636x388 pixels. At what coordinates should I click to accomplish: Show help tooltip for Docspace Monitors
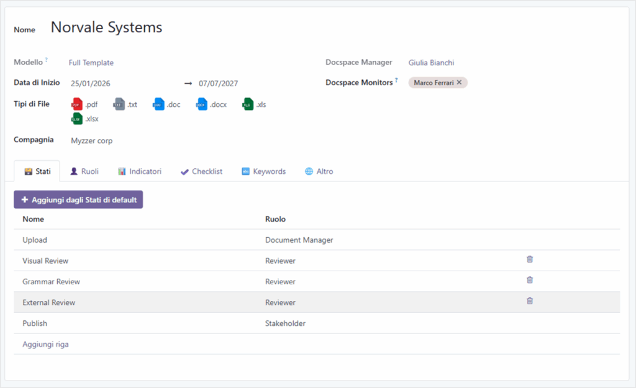[x=396, y=79]
